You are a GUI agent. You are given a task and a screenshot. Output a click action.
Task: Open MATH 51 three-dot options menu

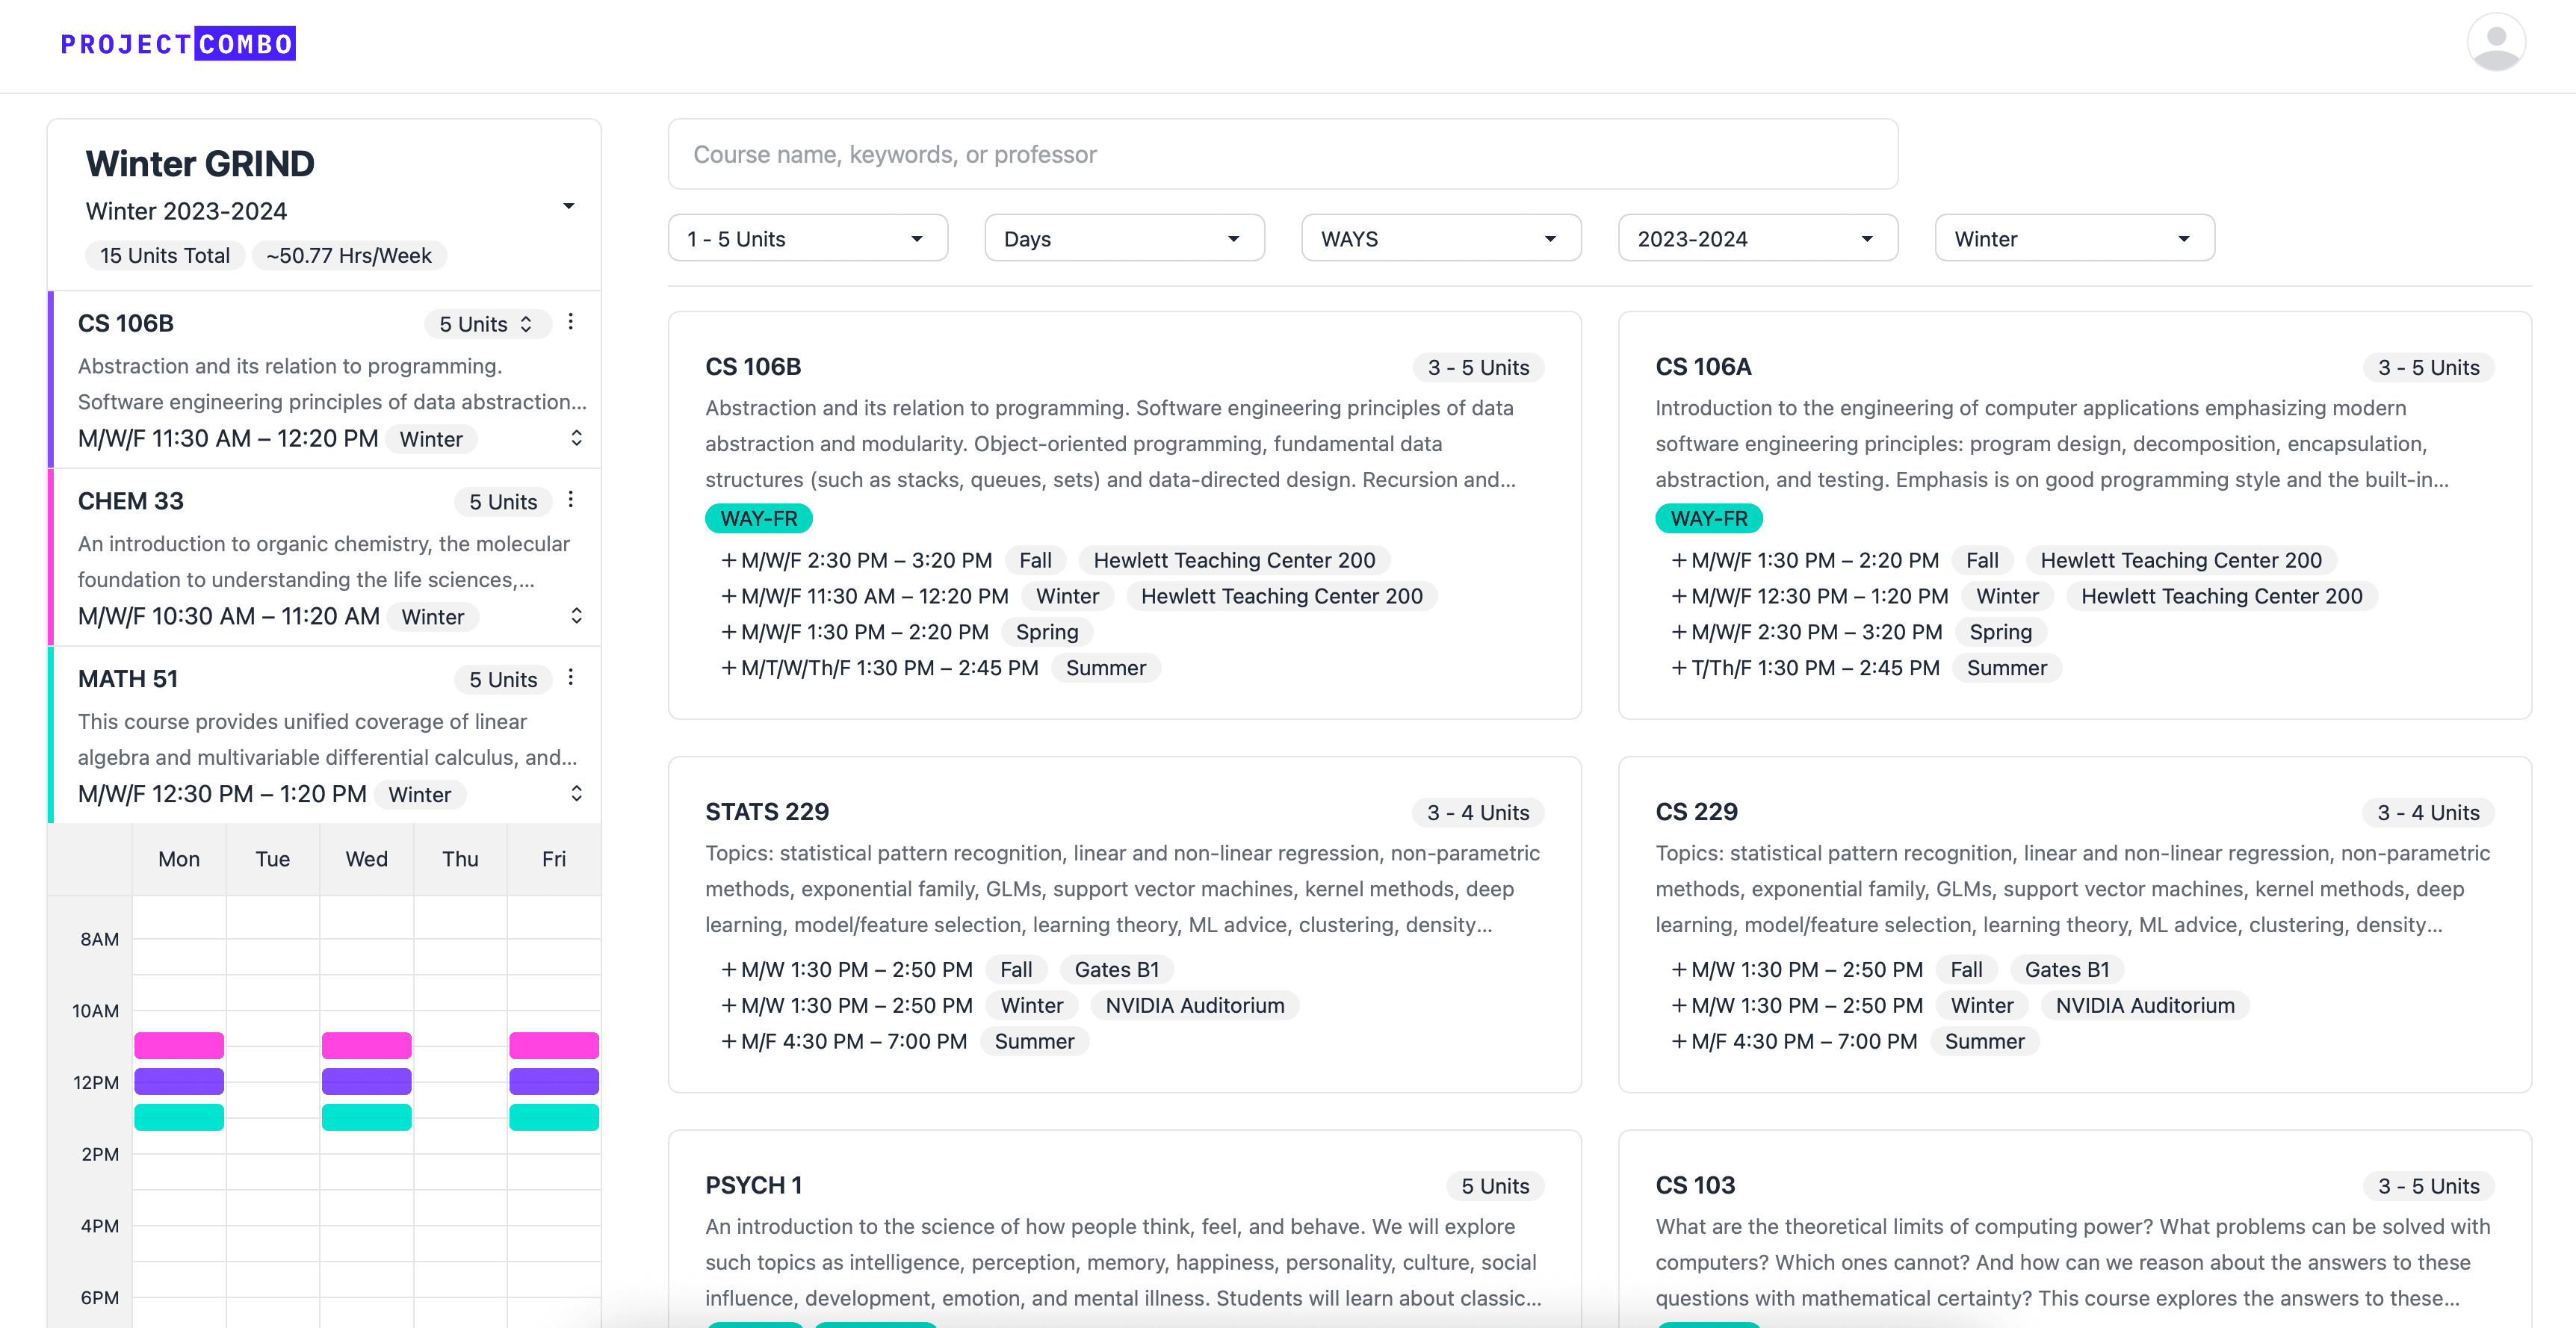coord(571,678)
